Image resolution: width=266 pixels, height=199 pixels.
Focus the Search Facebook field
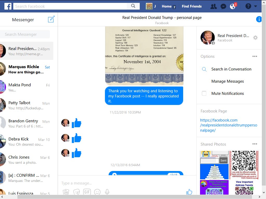(70, 6)
